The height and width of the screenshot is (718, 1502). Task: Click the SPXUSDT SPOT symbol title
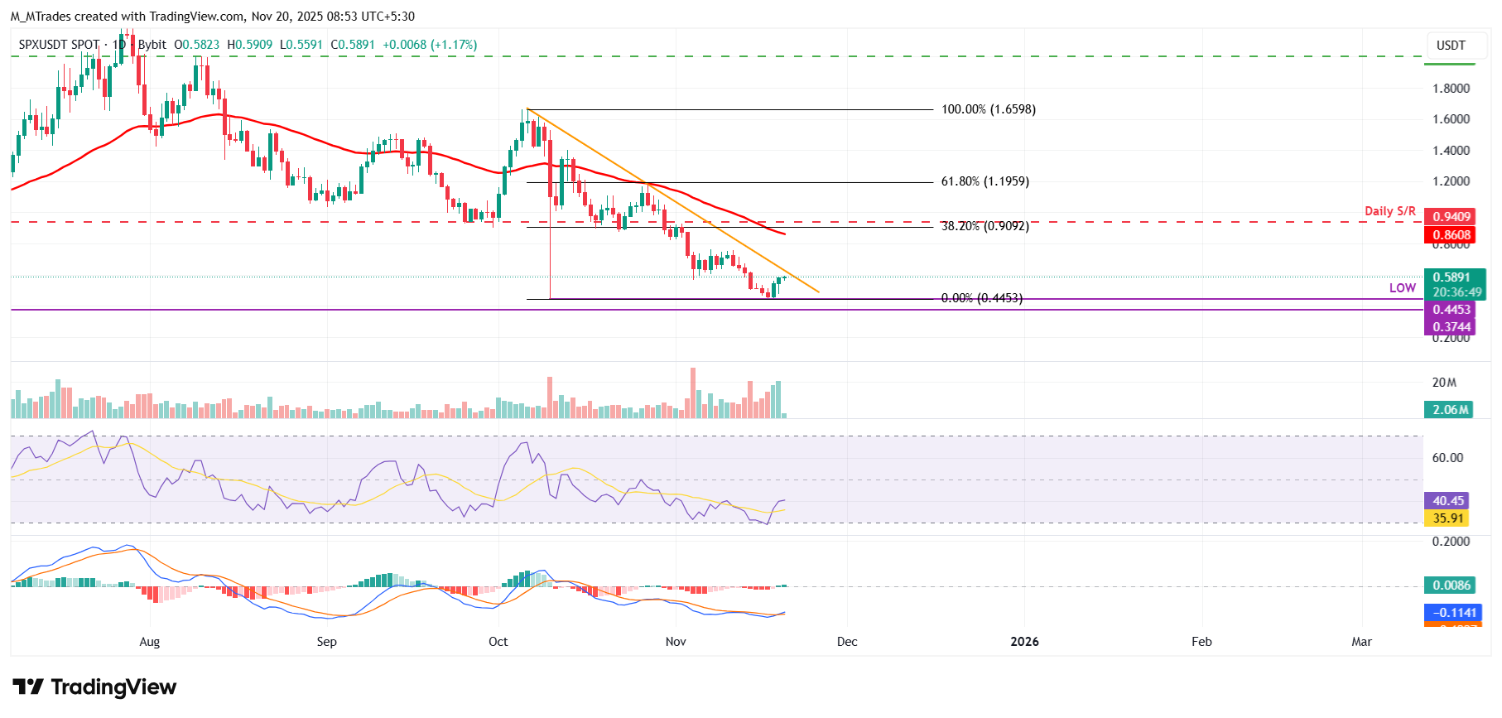click(x=59, y=45)
